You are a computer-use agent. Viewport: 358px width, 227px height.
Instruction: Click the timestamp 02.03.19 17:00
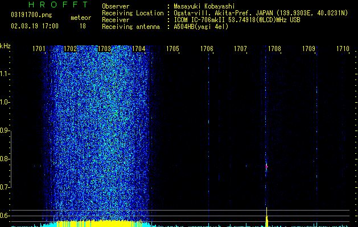[35, 26]
